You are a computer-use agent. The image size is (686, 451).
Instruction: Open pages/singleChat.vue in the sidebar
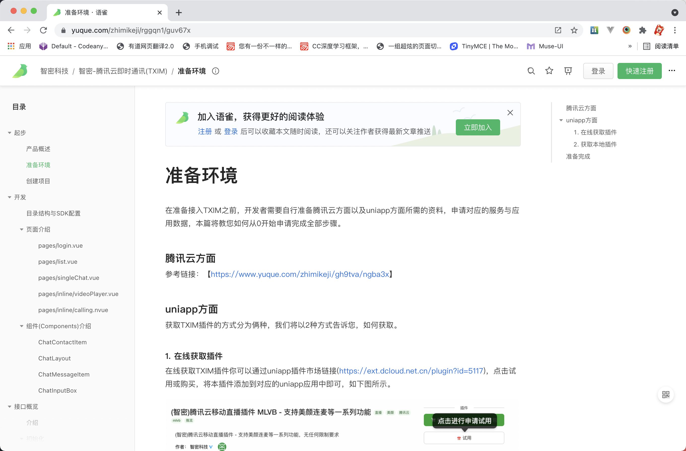click(x=69, y=278)
